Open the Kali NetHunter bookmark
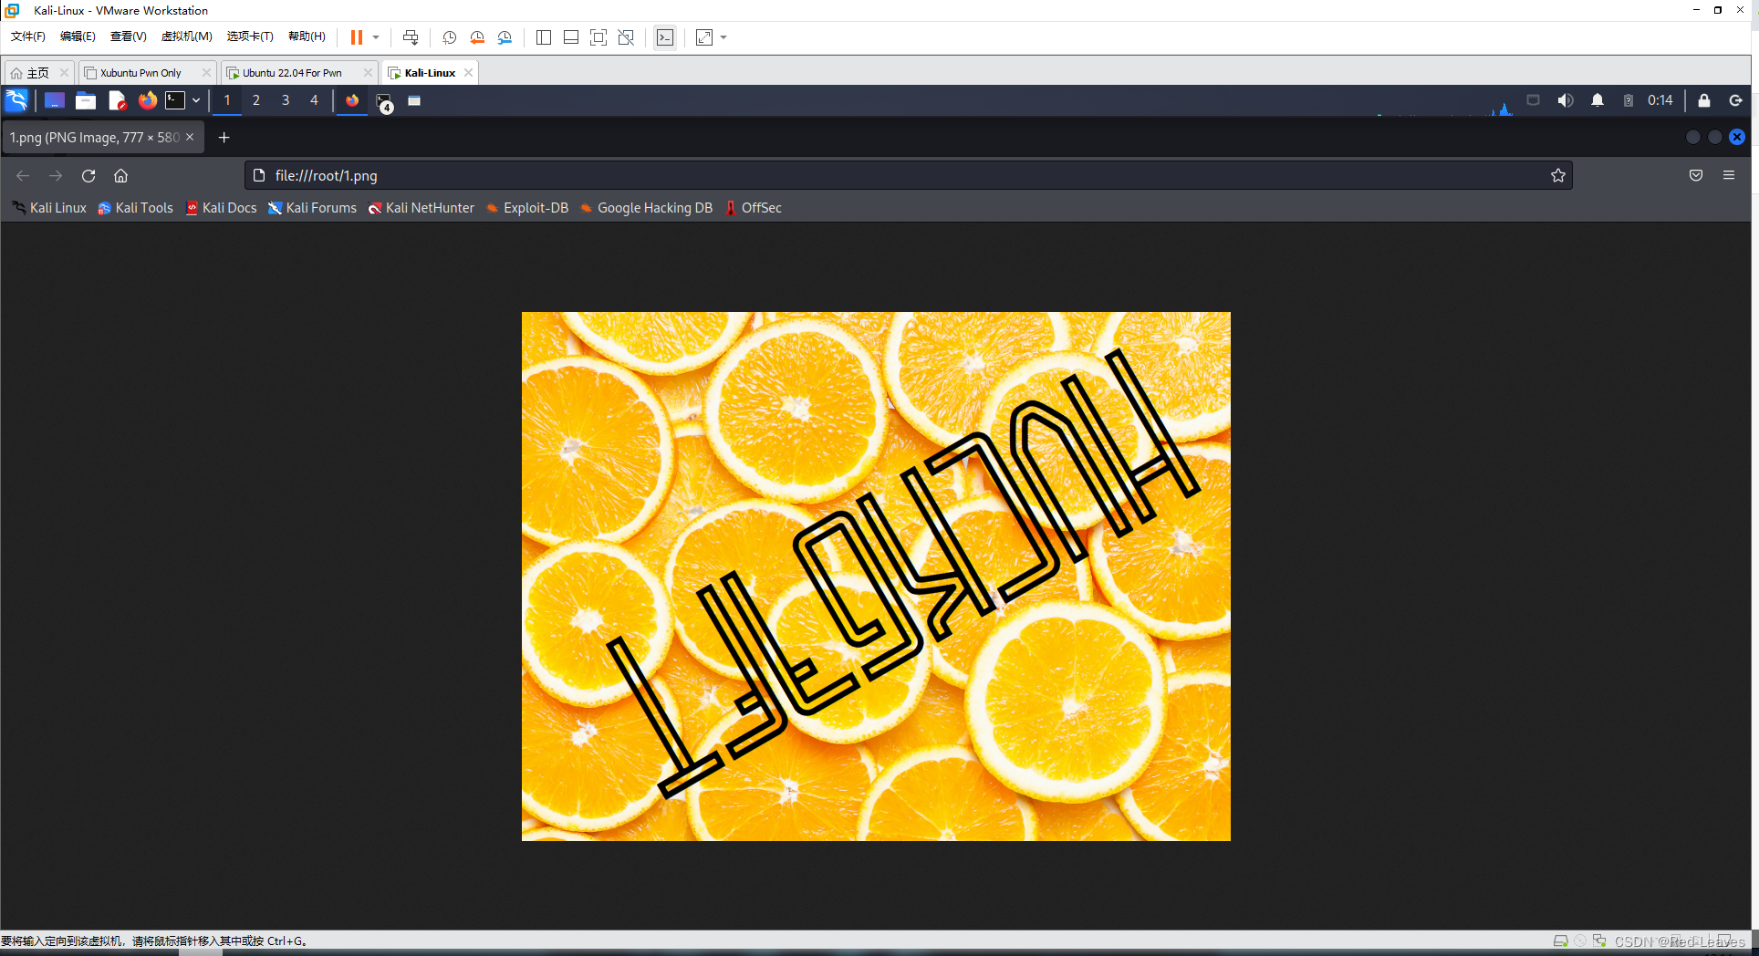The image size is (1759, 956). pyautogui.click(x=422, y=208)
